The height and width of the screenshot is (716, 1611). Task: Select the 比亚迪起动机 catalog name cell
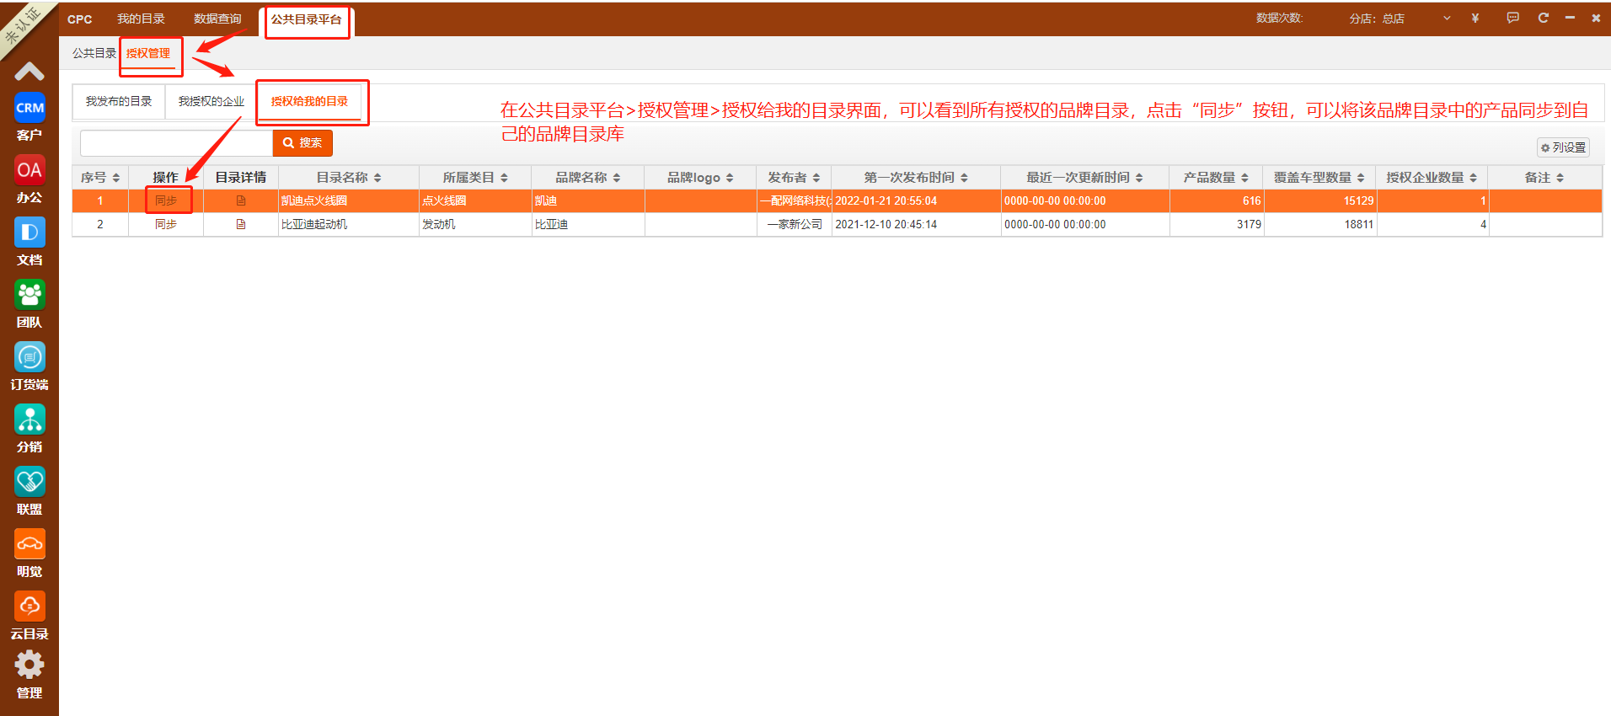coord(349,224)
